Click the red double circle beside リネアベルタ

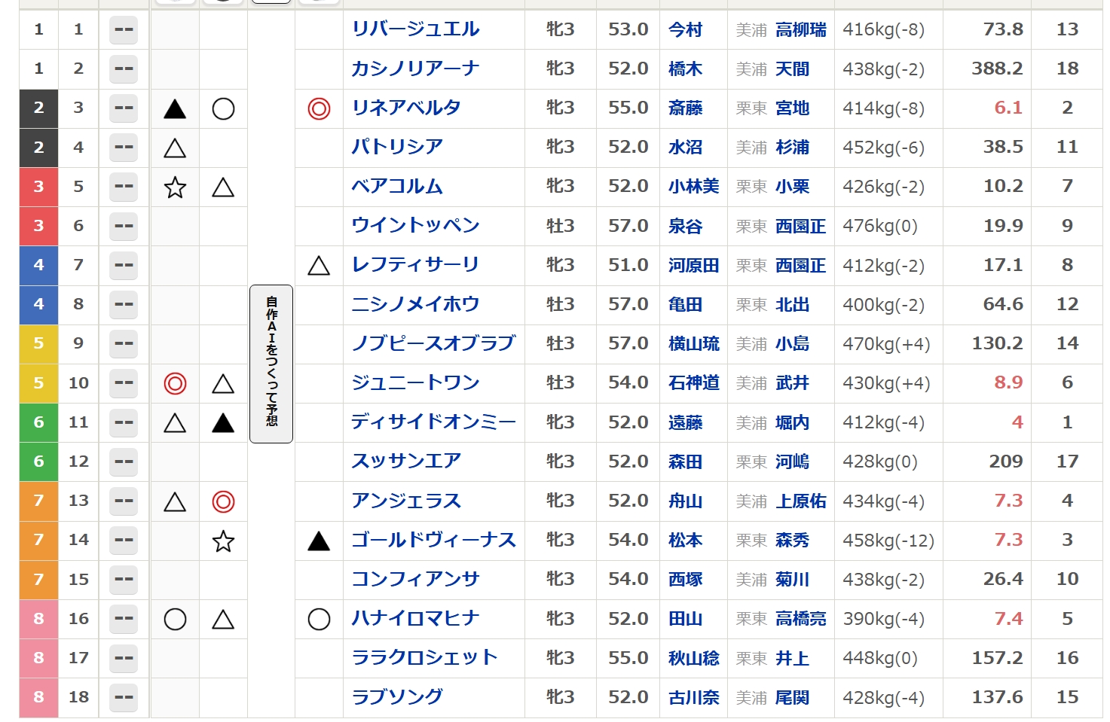pos(319,109)
